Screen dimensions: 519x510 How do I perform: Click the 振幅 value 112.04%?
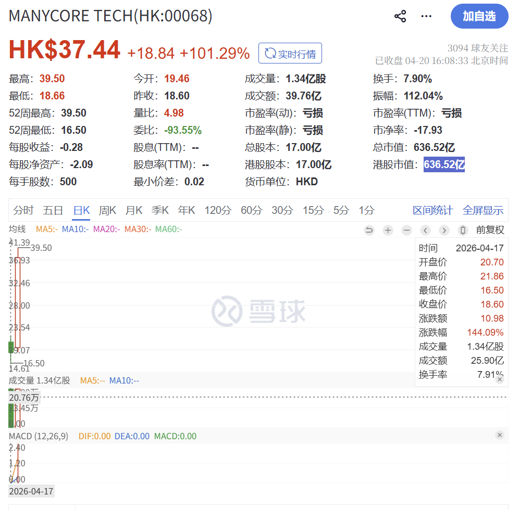423,96
